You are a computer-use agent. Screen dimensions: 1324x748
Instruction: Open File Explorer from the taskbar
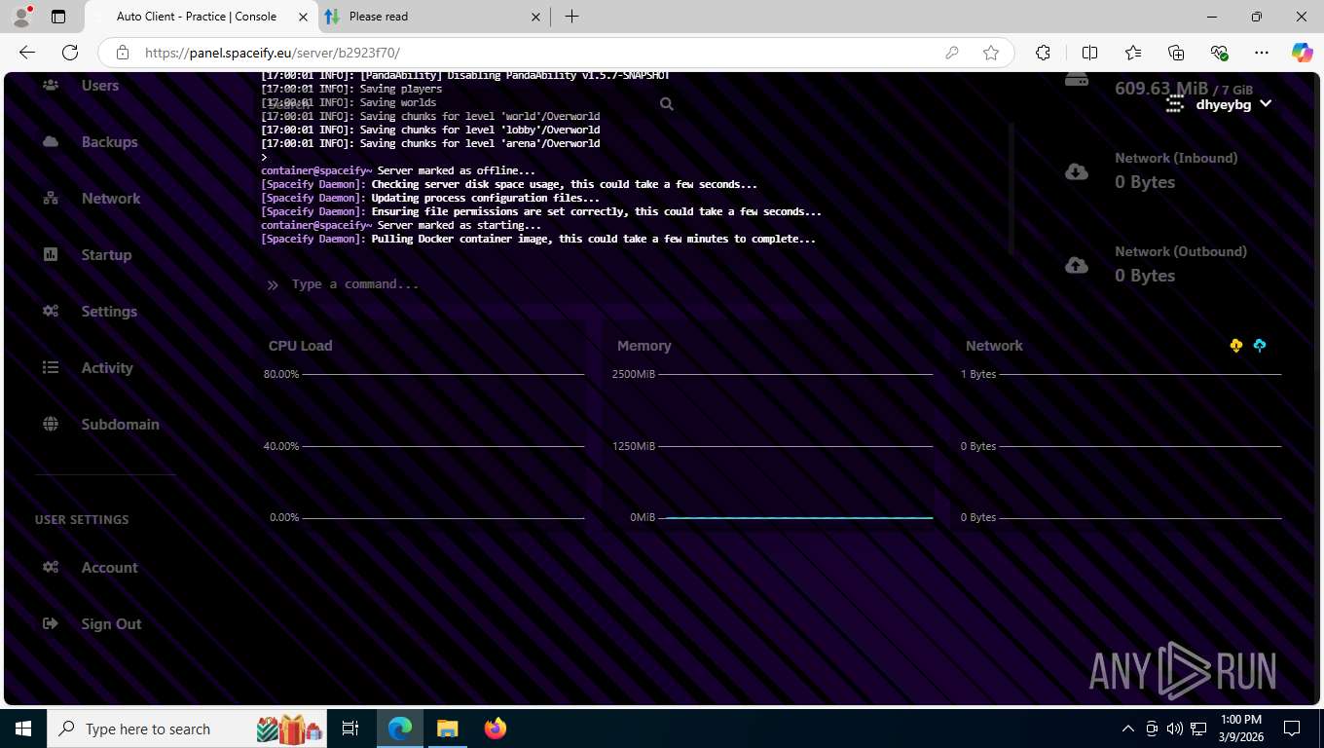(x=447, y=729)
